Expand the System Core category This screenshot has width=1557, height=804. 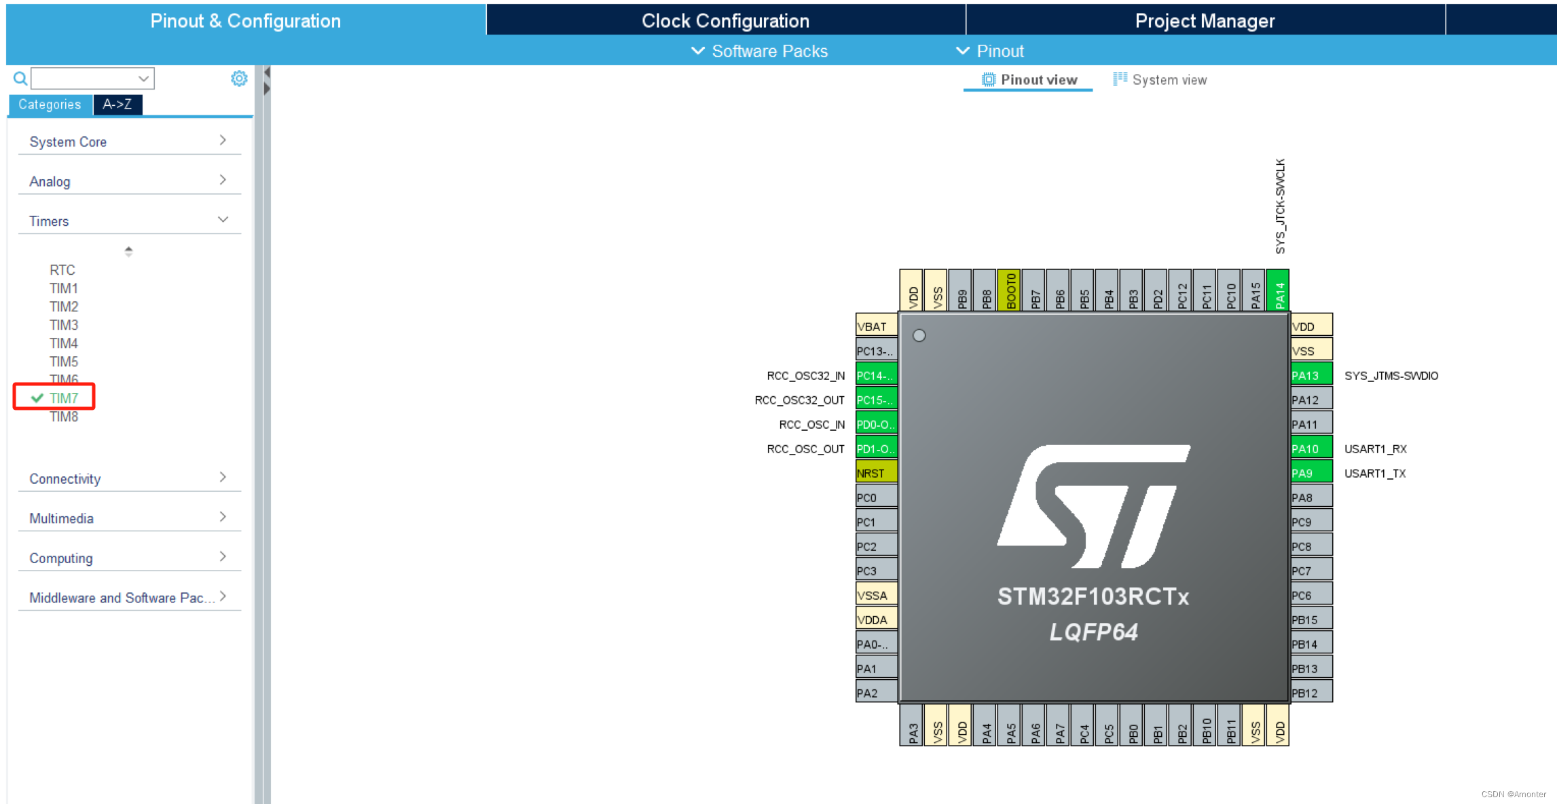[x=129, y=141]
